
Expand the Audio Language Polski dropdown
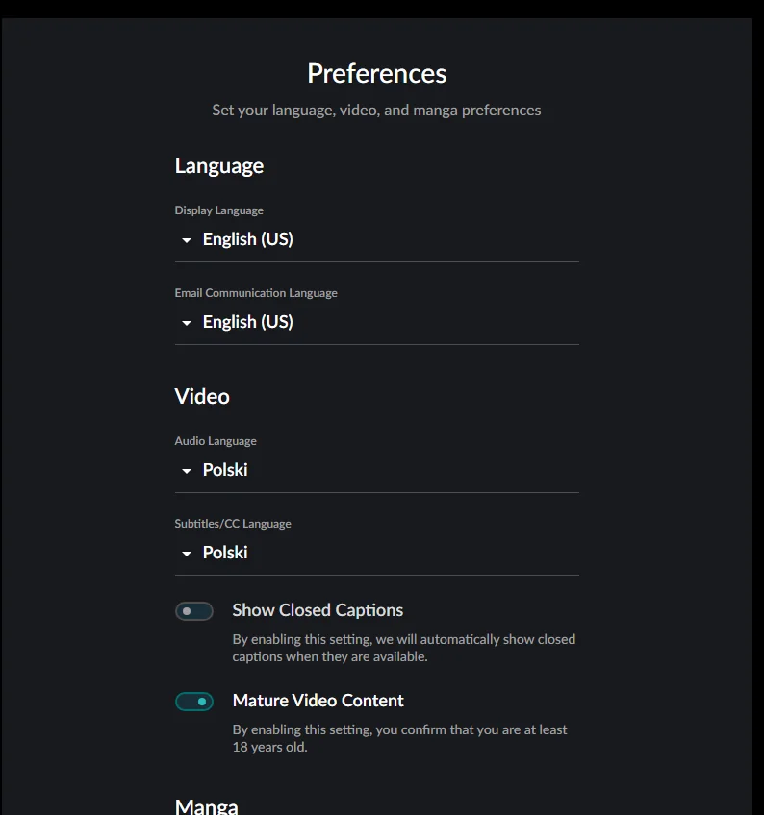point(225,470)
